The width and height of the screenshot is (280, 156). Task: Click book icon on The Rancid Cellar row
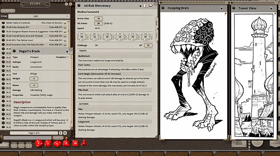pyautogui.click(x=65, y=45)
